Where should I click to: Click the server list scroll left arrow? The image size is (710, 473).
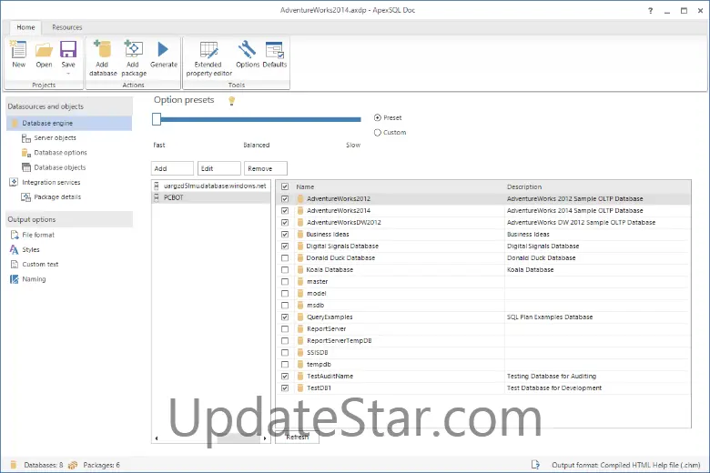click(157, 438)
